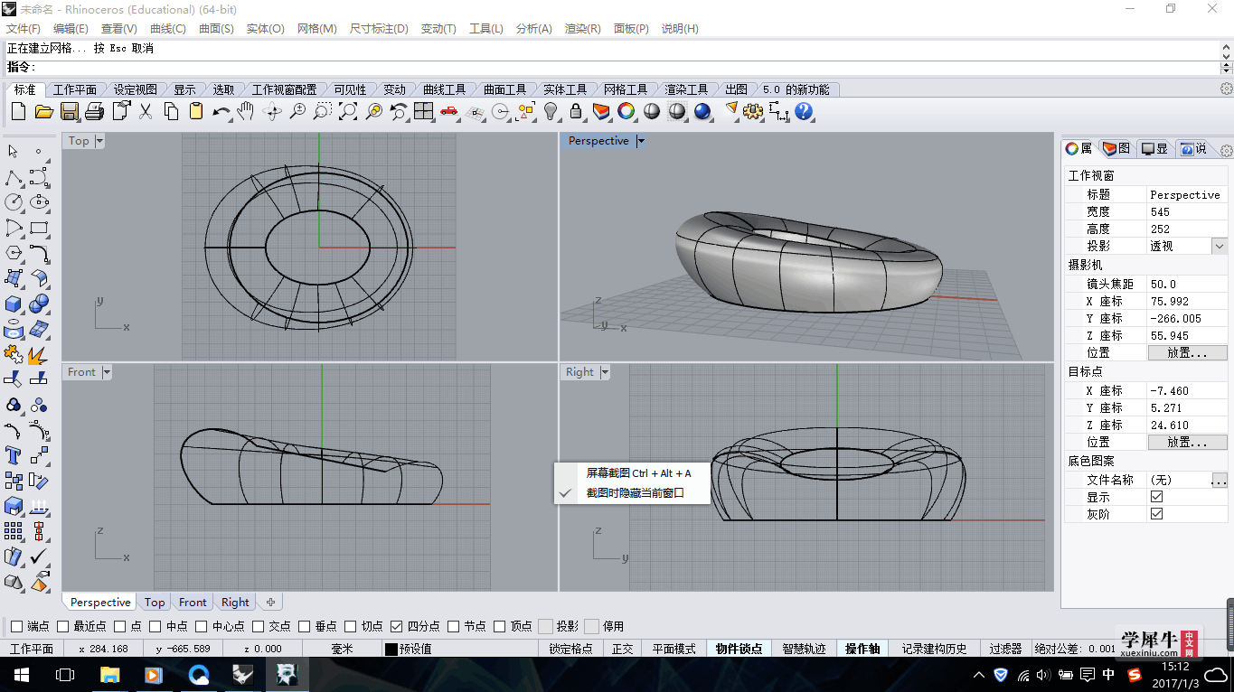1234x692 pixels.
Task: Open the 曲面(S) menu
Action: click(x=216, y=29)
